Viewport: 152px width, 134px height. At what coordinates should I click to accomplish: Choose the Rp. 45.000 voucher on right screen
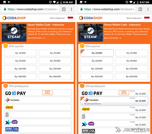(132, 53)
